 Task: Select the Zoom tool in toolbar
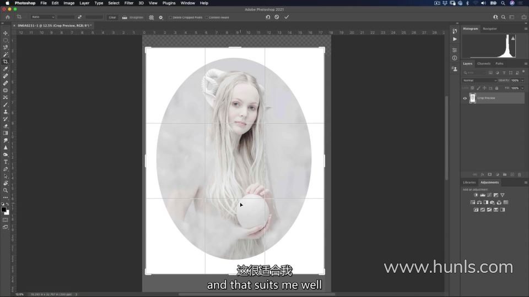6,190
